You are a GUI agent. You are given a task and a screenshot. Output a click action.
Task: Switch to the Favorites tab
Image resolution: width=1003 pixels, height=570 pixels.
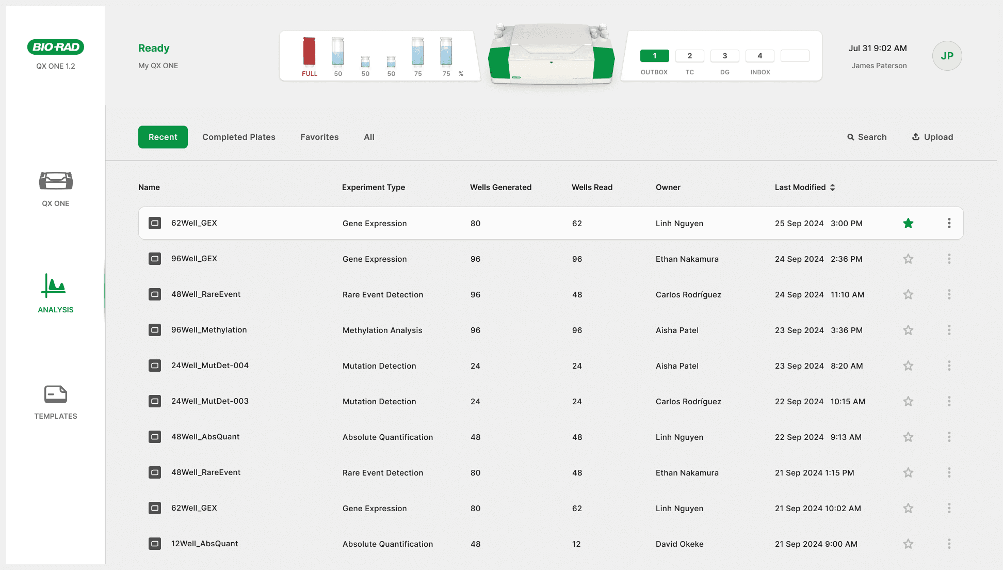click(x=319, y=137)
